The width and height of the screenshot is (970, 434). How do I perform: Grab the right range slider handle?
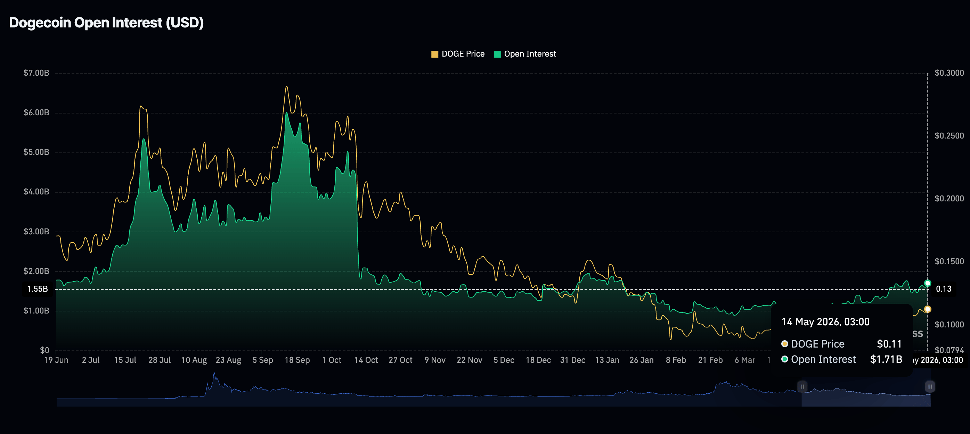point(930,386)
